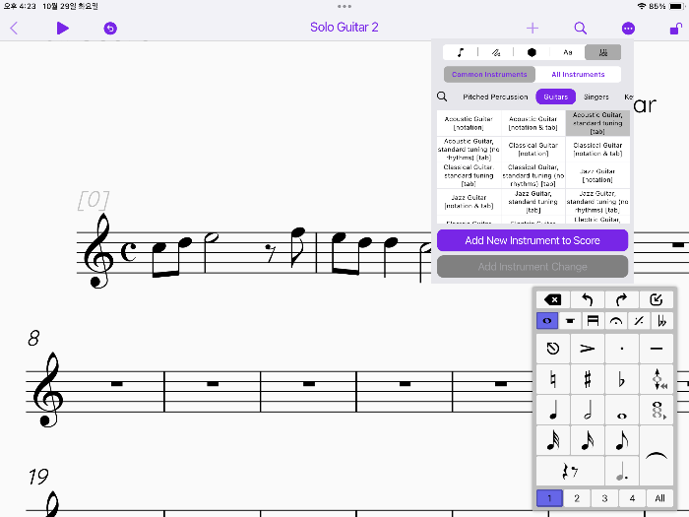The image size is (689, 517).
Task: Open score search magnifier in toolbar
Action: click(581, 29)
